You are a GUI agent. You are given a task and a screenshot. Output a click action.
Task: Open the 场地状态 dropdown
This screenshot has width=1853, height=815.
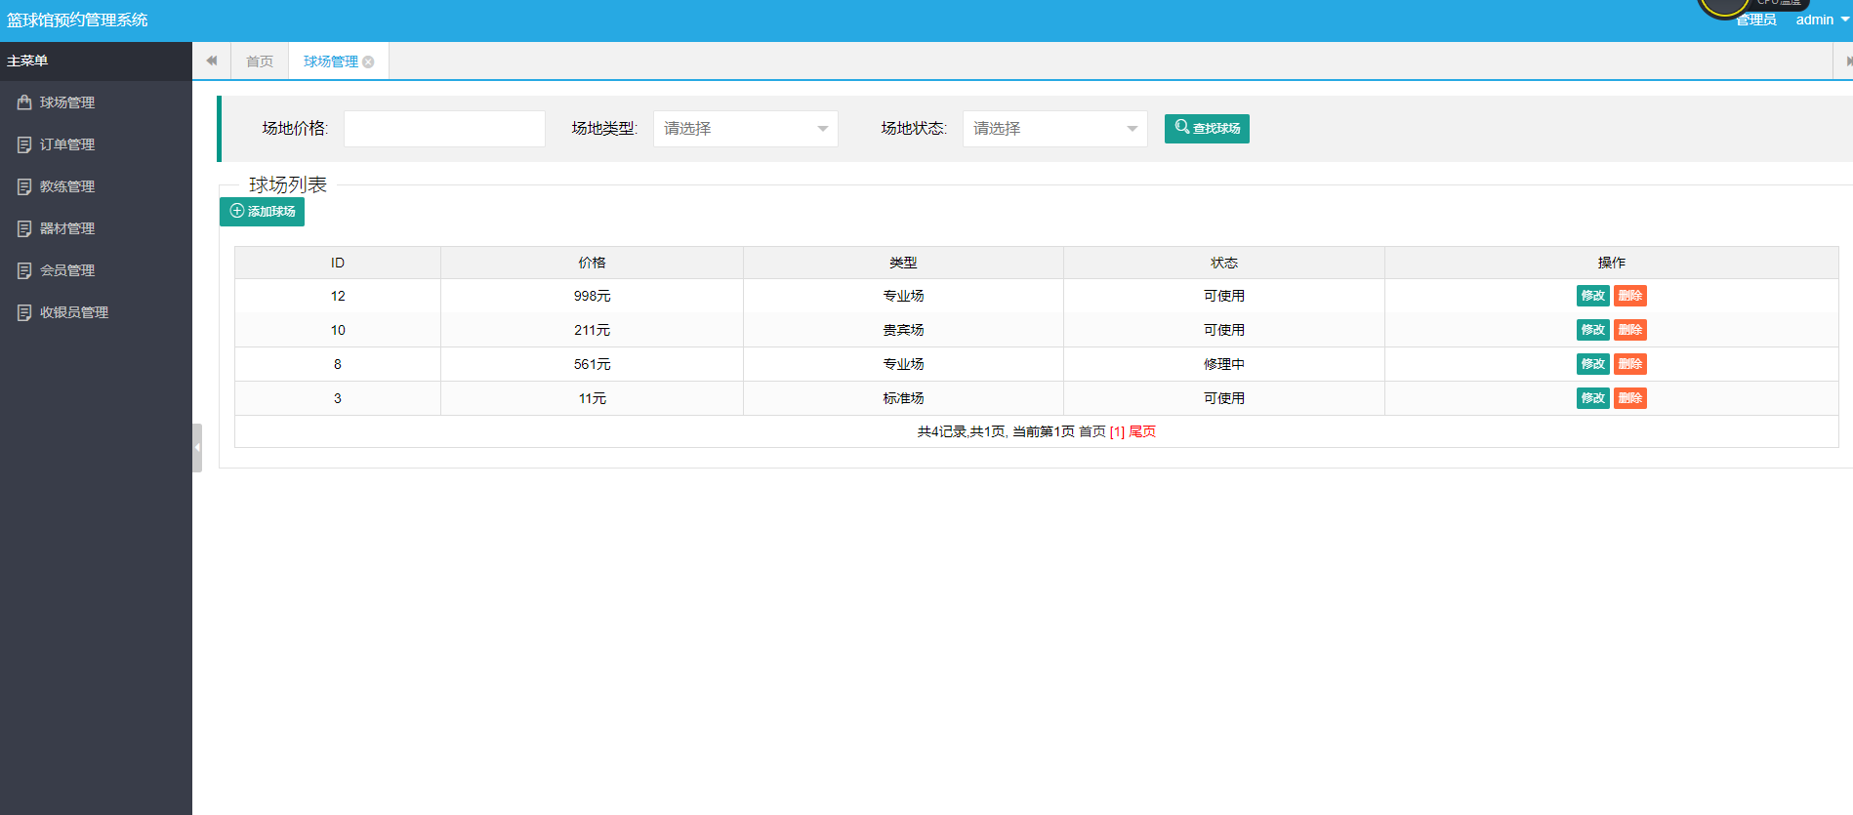click(1054, 129)
